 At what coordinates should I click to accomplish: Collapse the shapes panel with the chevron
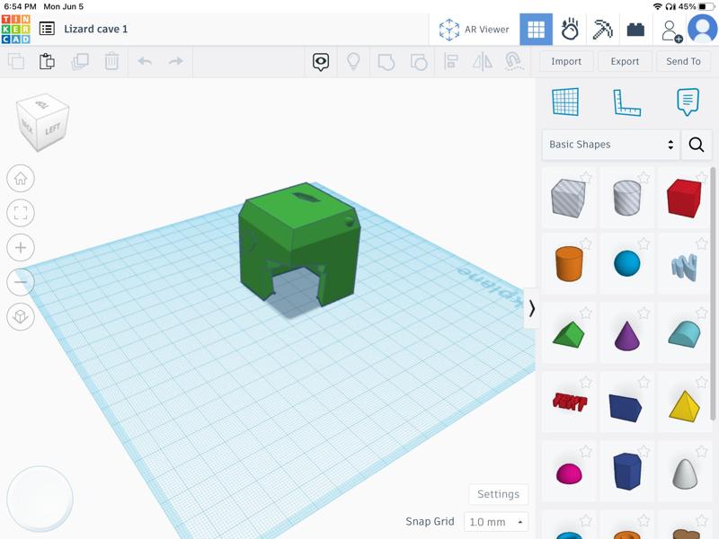[531, 308]
